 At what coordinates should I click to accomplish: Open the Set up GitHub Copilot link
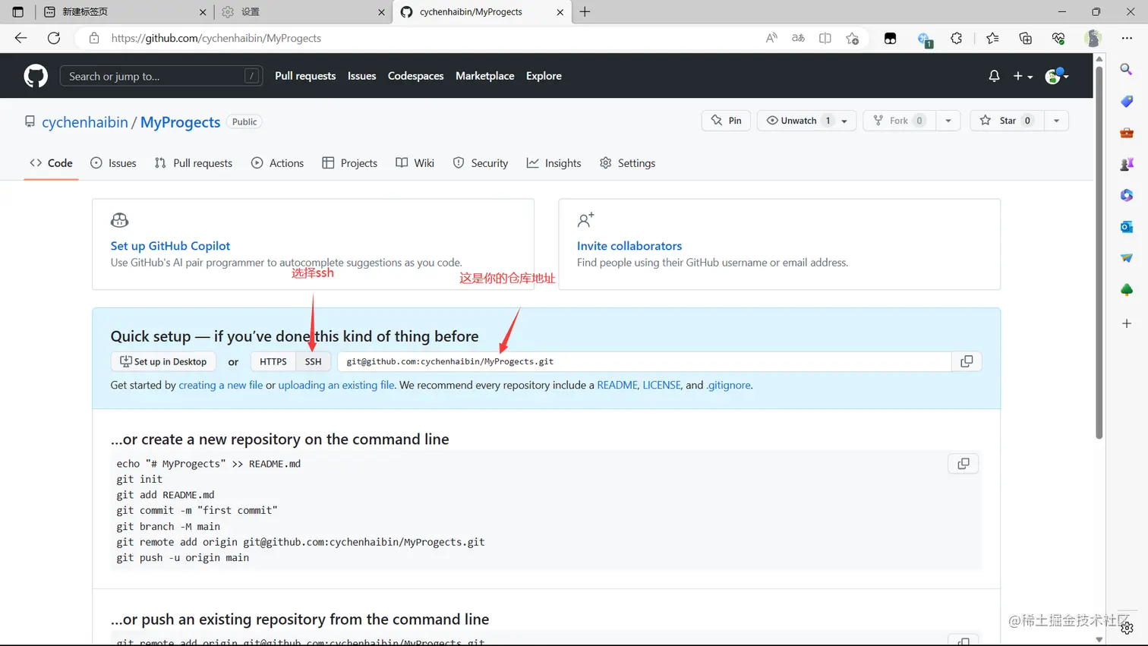[x=170, y=246]
